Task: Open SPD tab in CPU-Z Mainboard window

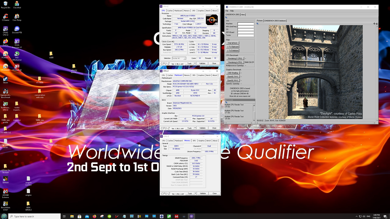Action: pyautogui.click(x=194, y=75)
